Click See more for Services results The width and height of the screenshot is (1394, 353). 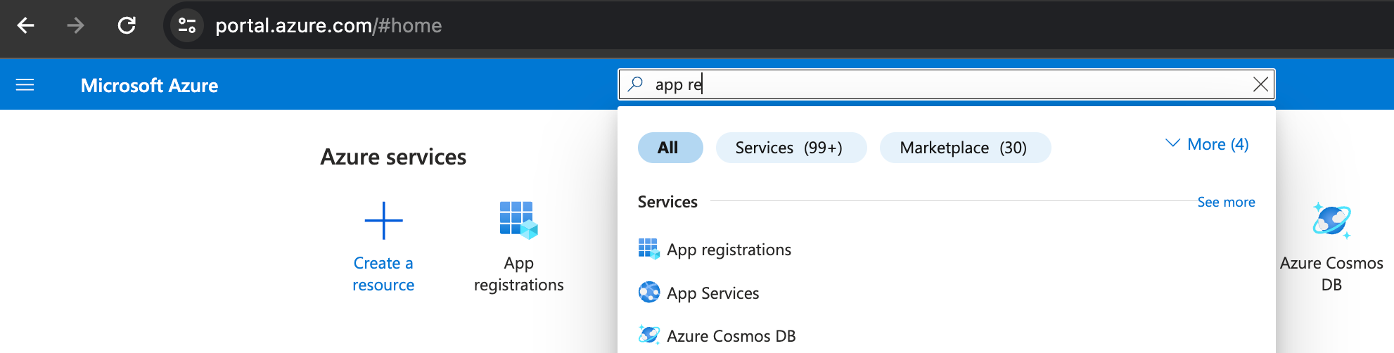pyautogui.click(x=1226, y=202)
